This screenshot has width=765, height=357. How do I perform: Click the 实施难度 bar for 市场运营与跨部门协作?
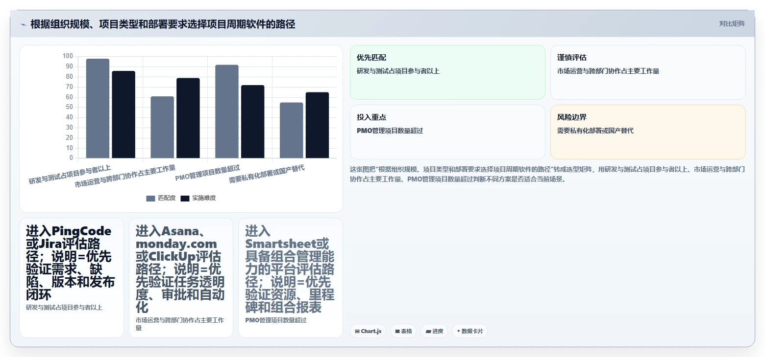(x=188, y=118)
